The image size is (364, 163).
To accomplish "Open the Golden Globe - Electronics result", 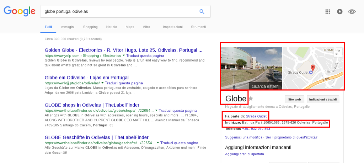I will pyautogui.click(x=123, y=50).
